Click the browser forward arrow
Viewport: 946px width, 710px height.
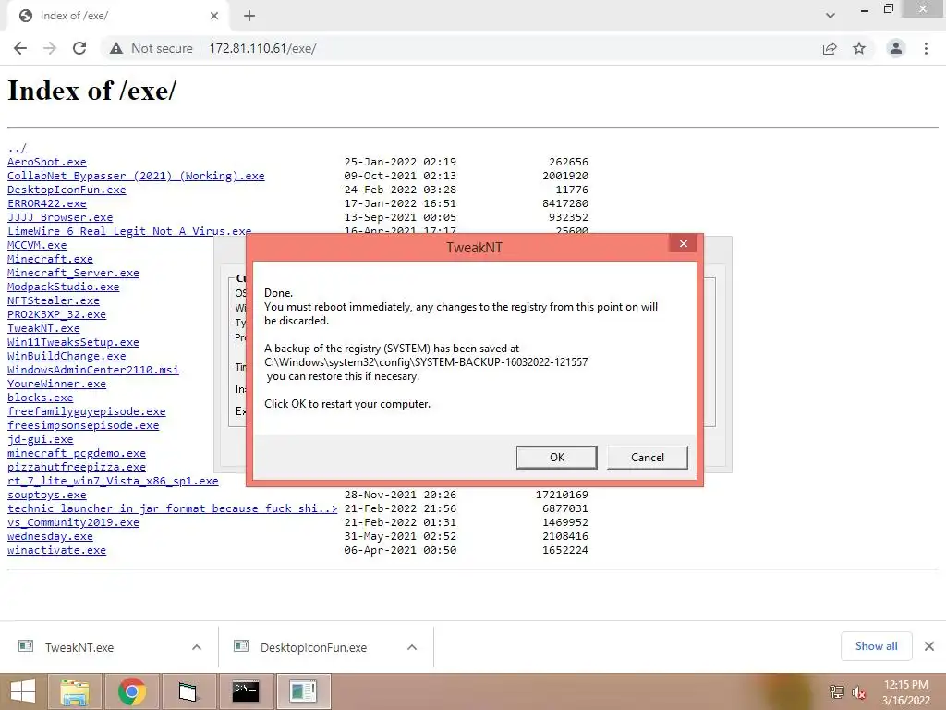point(50,48)
